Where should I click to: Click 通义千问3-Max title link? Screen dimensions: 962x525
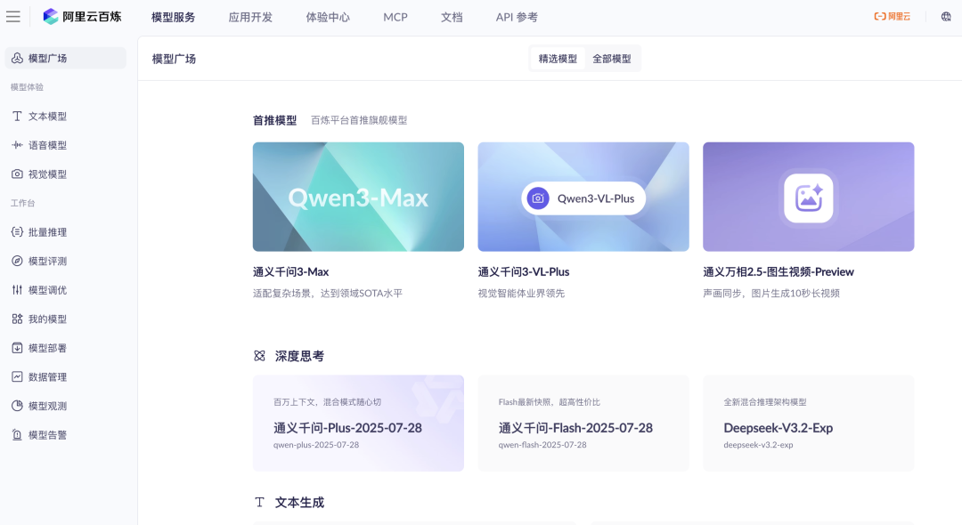290,272
